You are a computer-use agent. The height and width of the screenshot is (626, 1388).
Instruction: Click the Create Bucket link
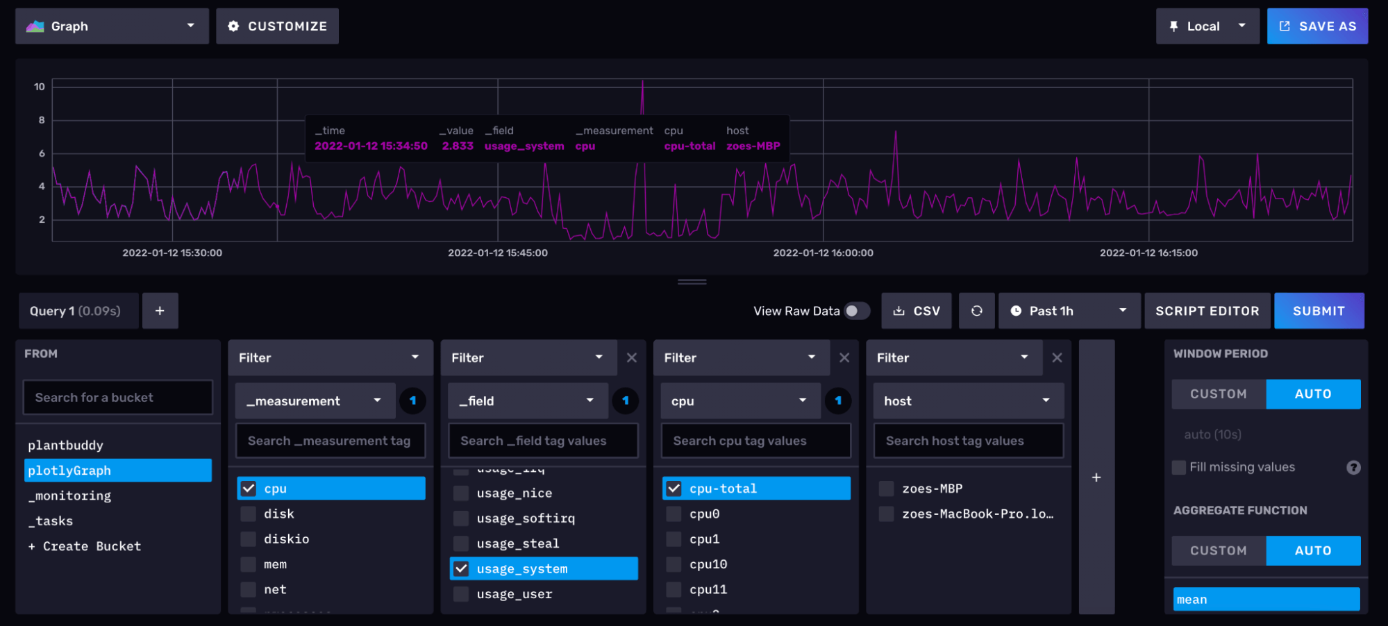pos(84,545)
